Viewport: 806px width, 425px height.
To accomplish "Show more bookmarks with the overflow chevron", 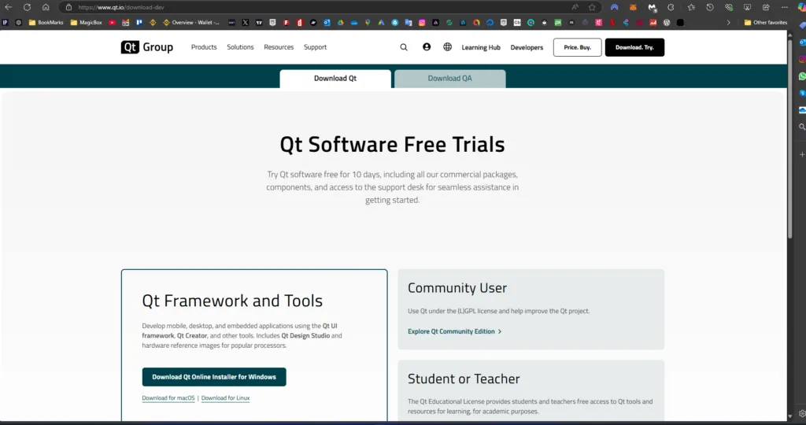I will point(728,23).
